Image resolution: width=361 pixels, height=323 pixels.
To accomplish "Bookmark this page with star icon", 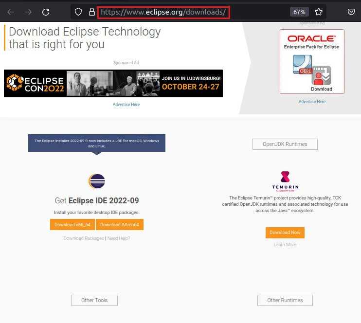I will (x=319, y=12).
